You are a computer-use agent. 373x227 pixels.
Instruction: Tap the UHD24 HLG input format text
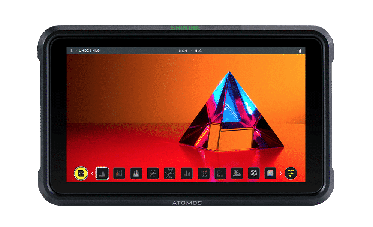pyautogui.click(x=89, y=51)
